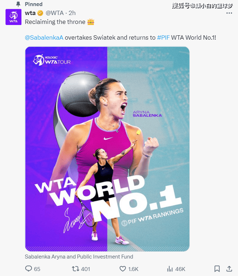The image size is (238, 276).
Task: Click the share upload icon
Action: 229,269
